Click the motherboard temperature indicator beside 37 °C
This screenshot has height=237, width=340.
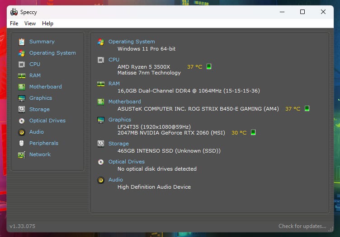[307, 109]
